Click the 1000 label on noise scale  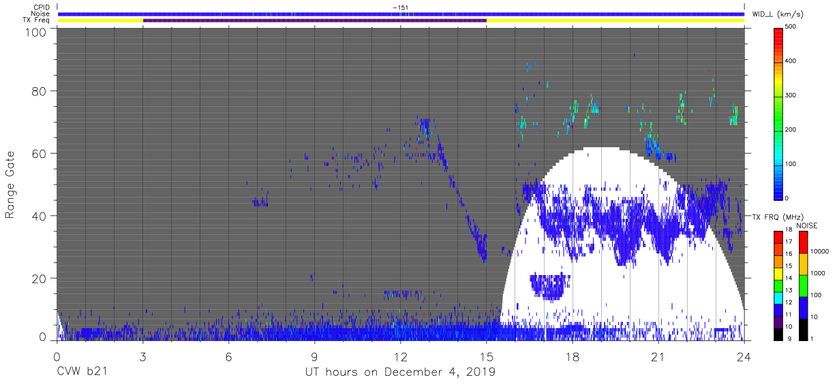[817, 273]
